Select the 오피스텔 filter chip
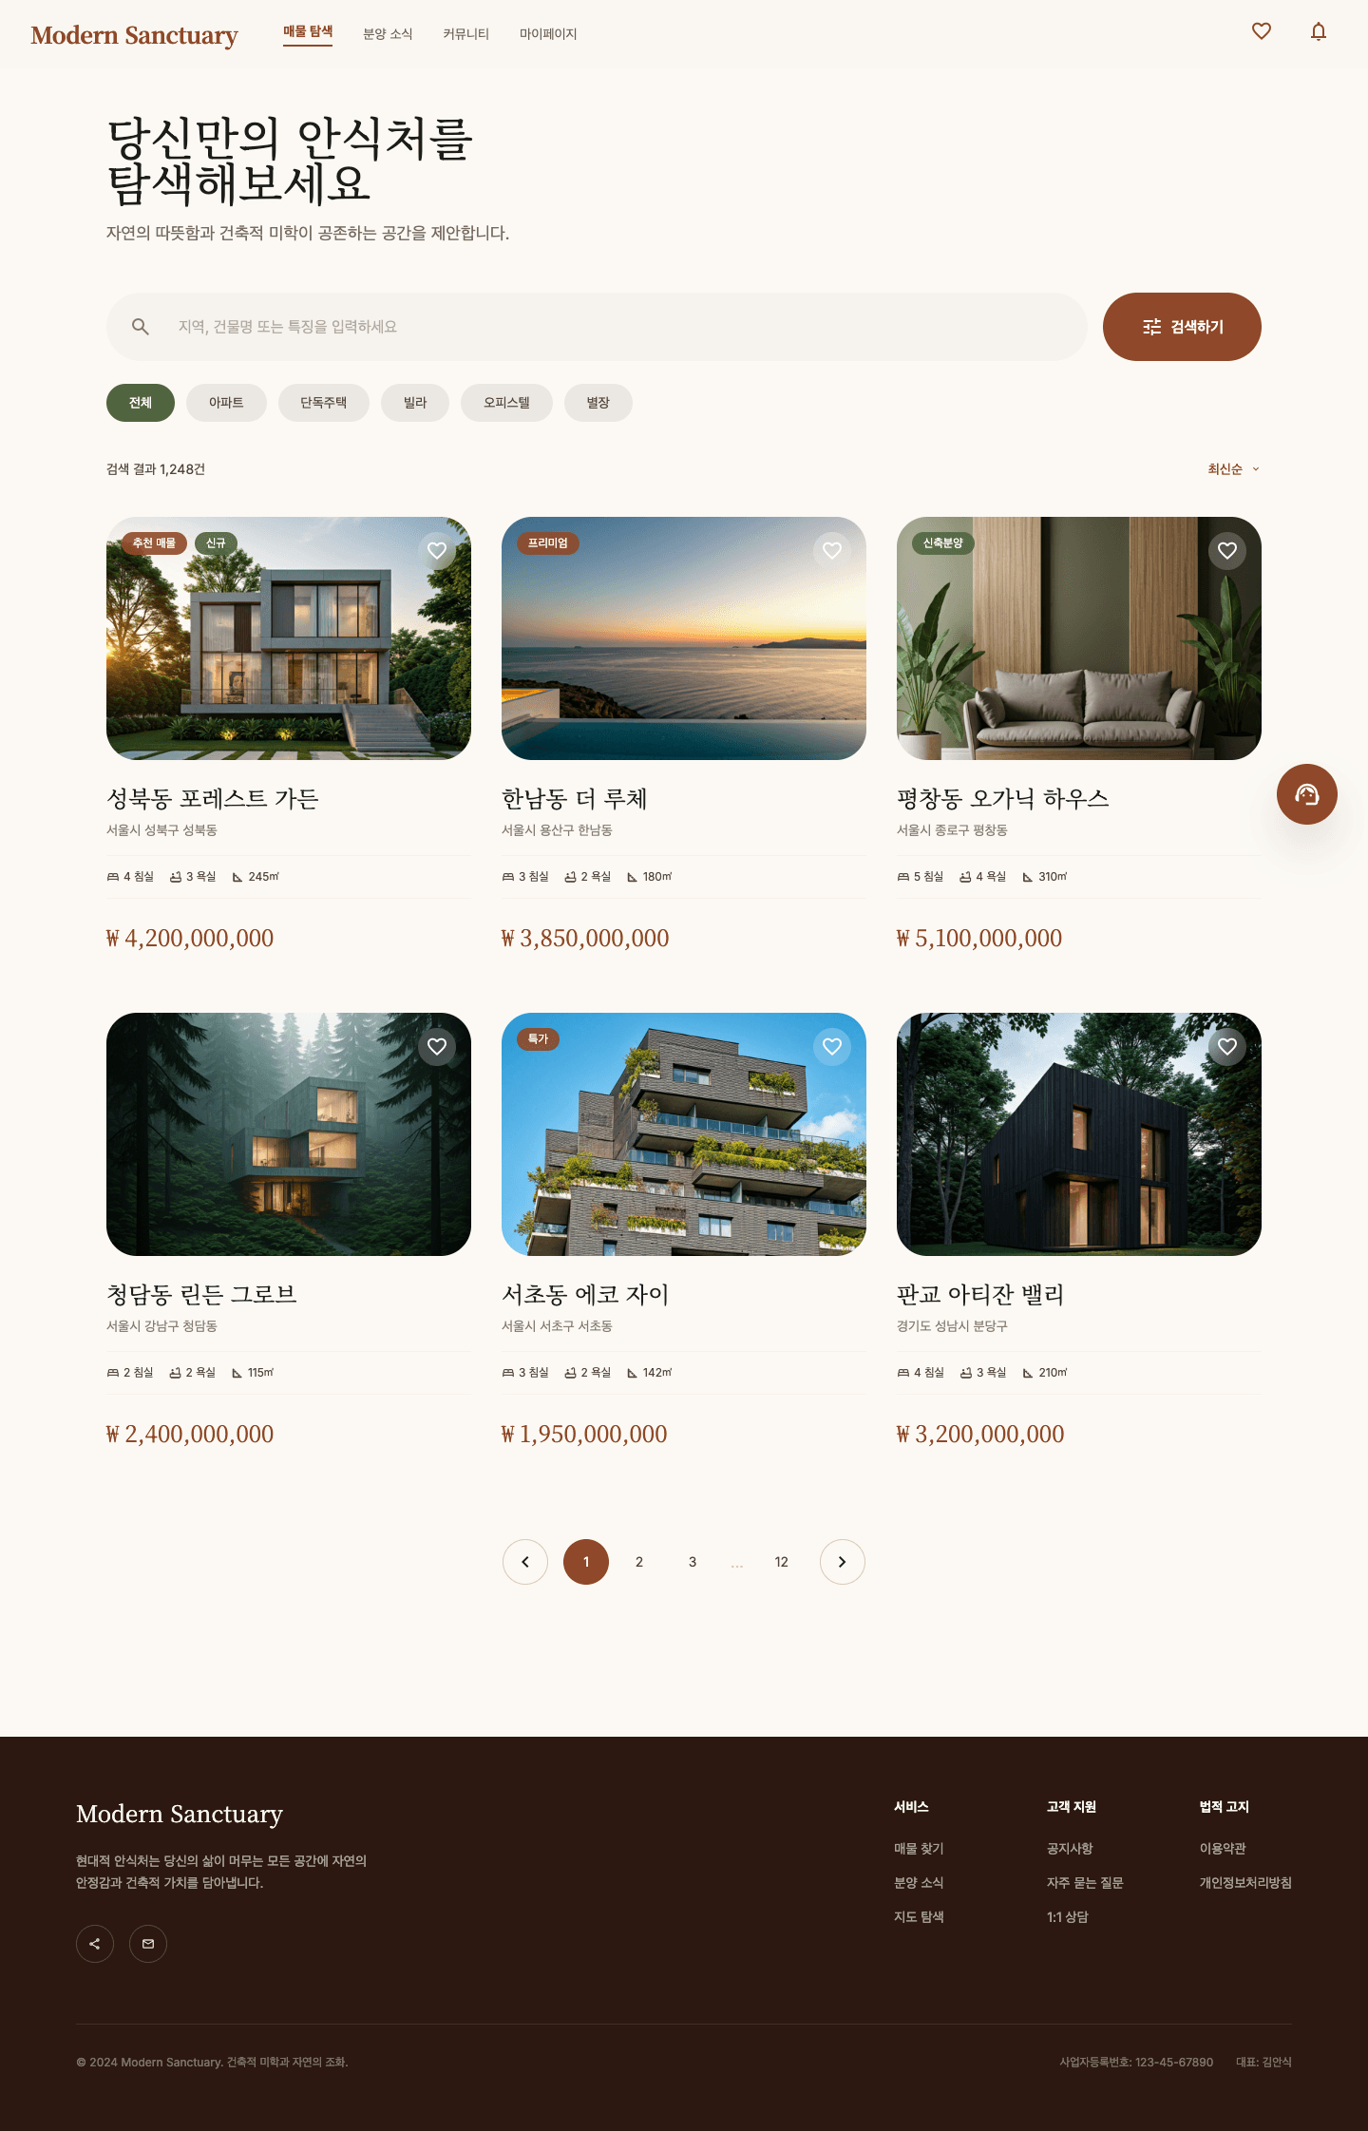 pyautogui.click(x=506, y=403)
